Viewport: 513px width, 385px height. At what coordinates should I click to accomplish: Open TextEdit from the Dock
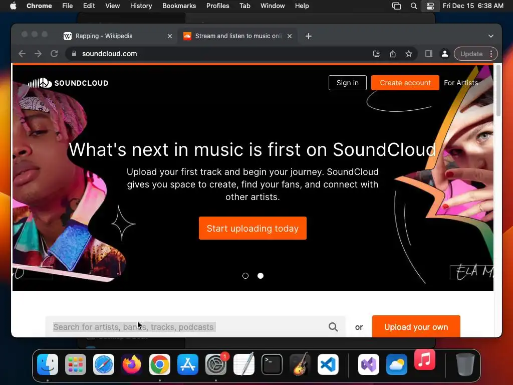coord(244,364)
